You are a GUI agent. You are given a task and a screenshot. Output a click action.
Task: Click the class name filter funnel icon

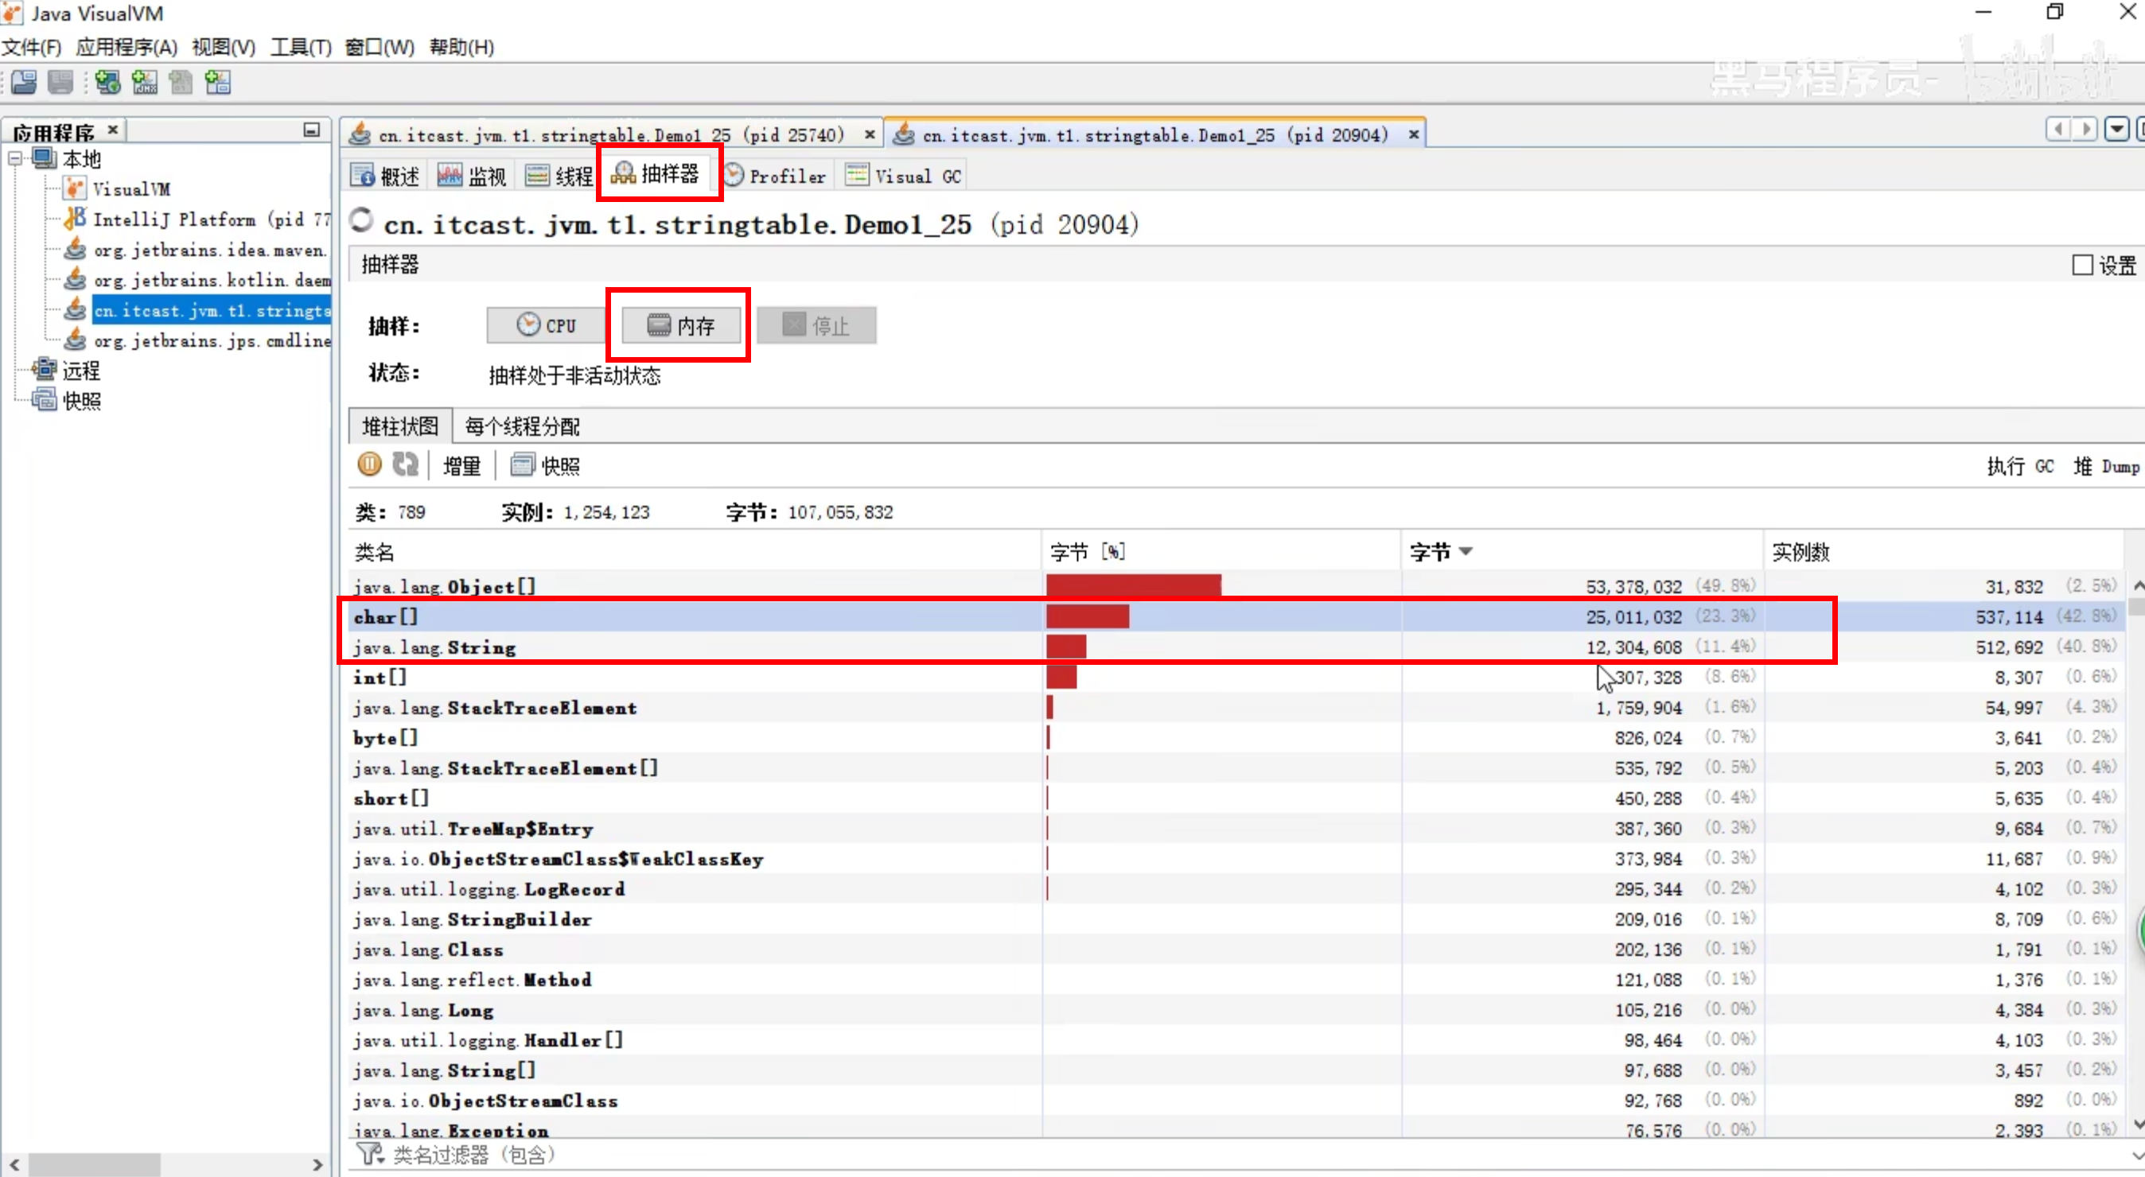point(368,1155)
